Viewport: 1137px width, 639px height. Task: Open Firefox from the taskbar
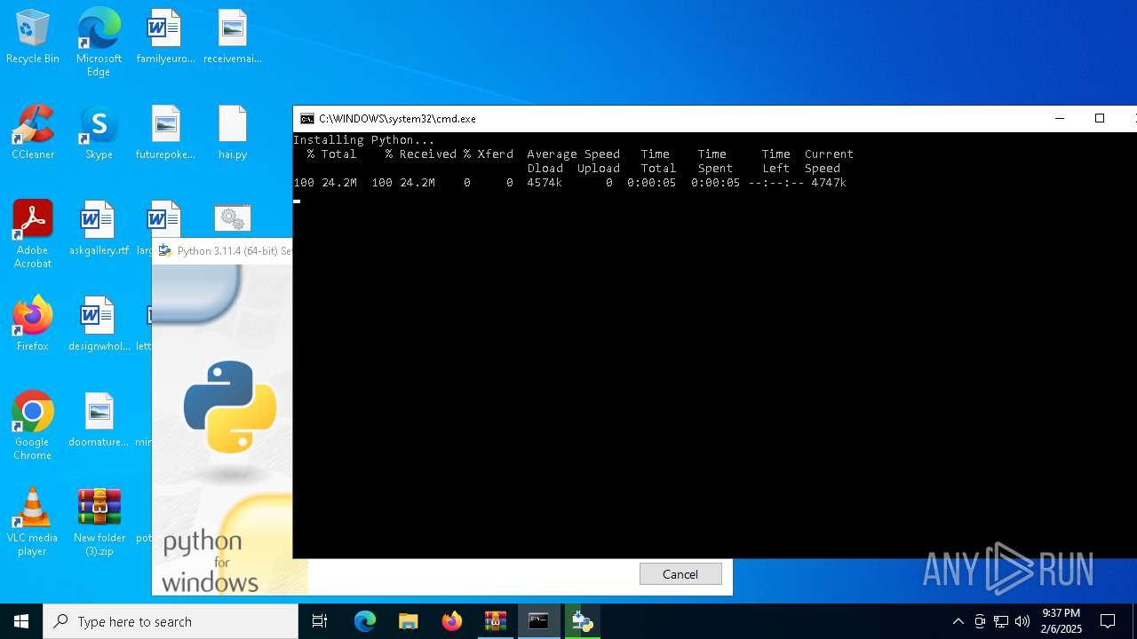[x=452, y=621]
